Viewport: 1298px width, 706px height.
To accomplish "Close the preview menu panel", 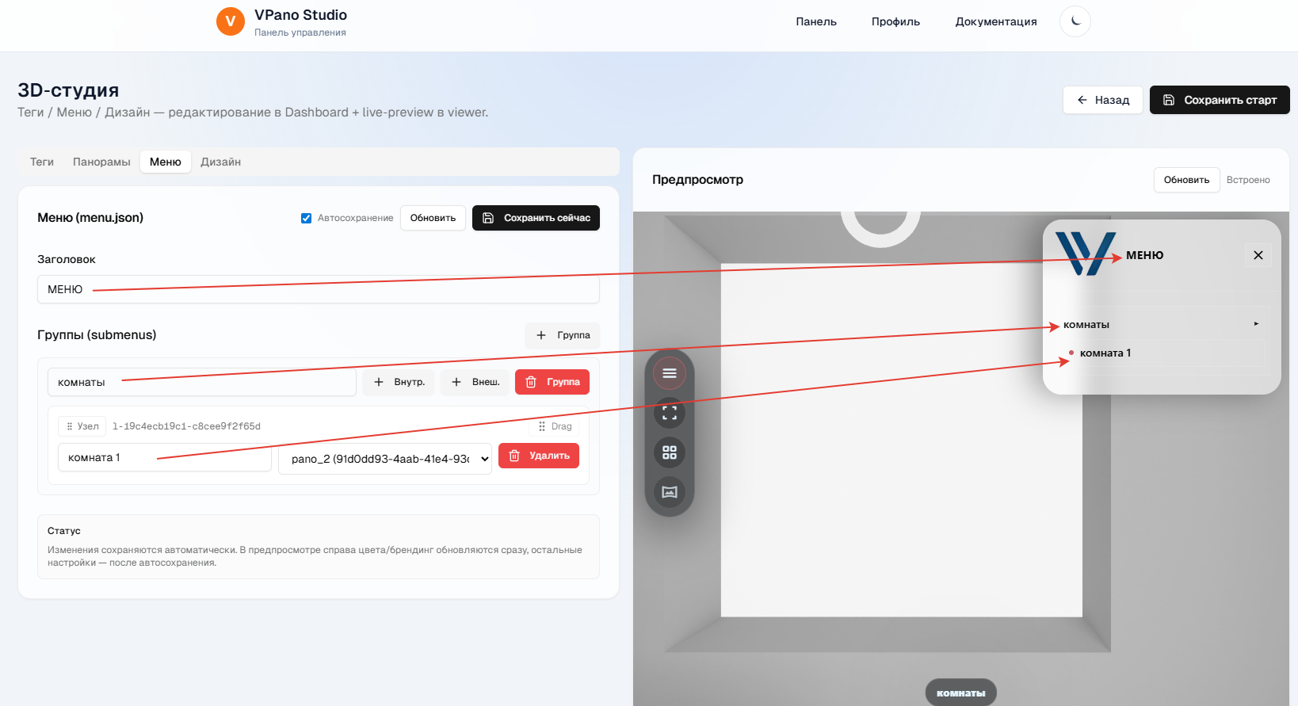I will (x=1258, y=255).
